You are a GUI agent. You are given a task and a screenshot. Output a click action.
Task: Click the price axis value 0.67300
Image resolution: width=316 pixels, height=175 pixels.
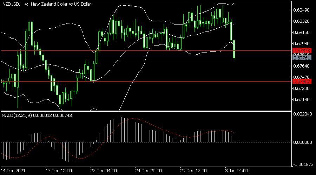tap(302, 89)
